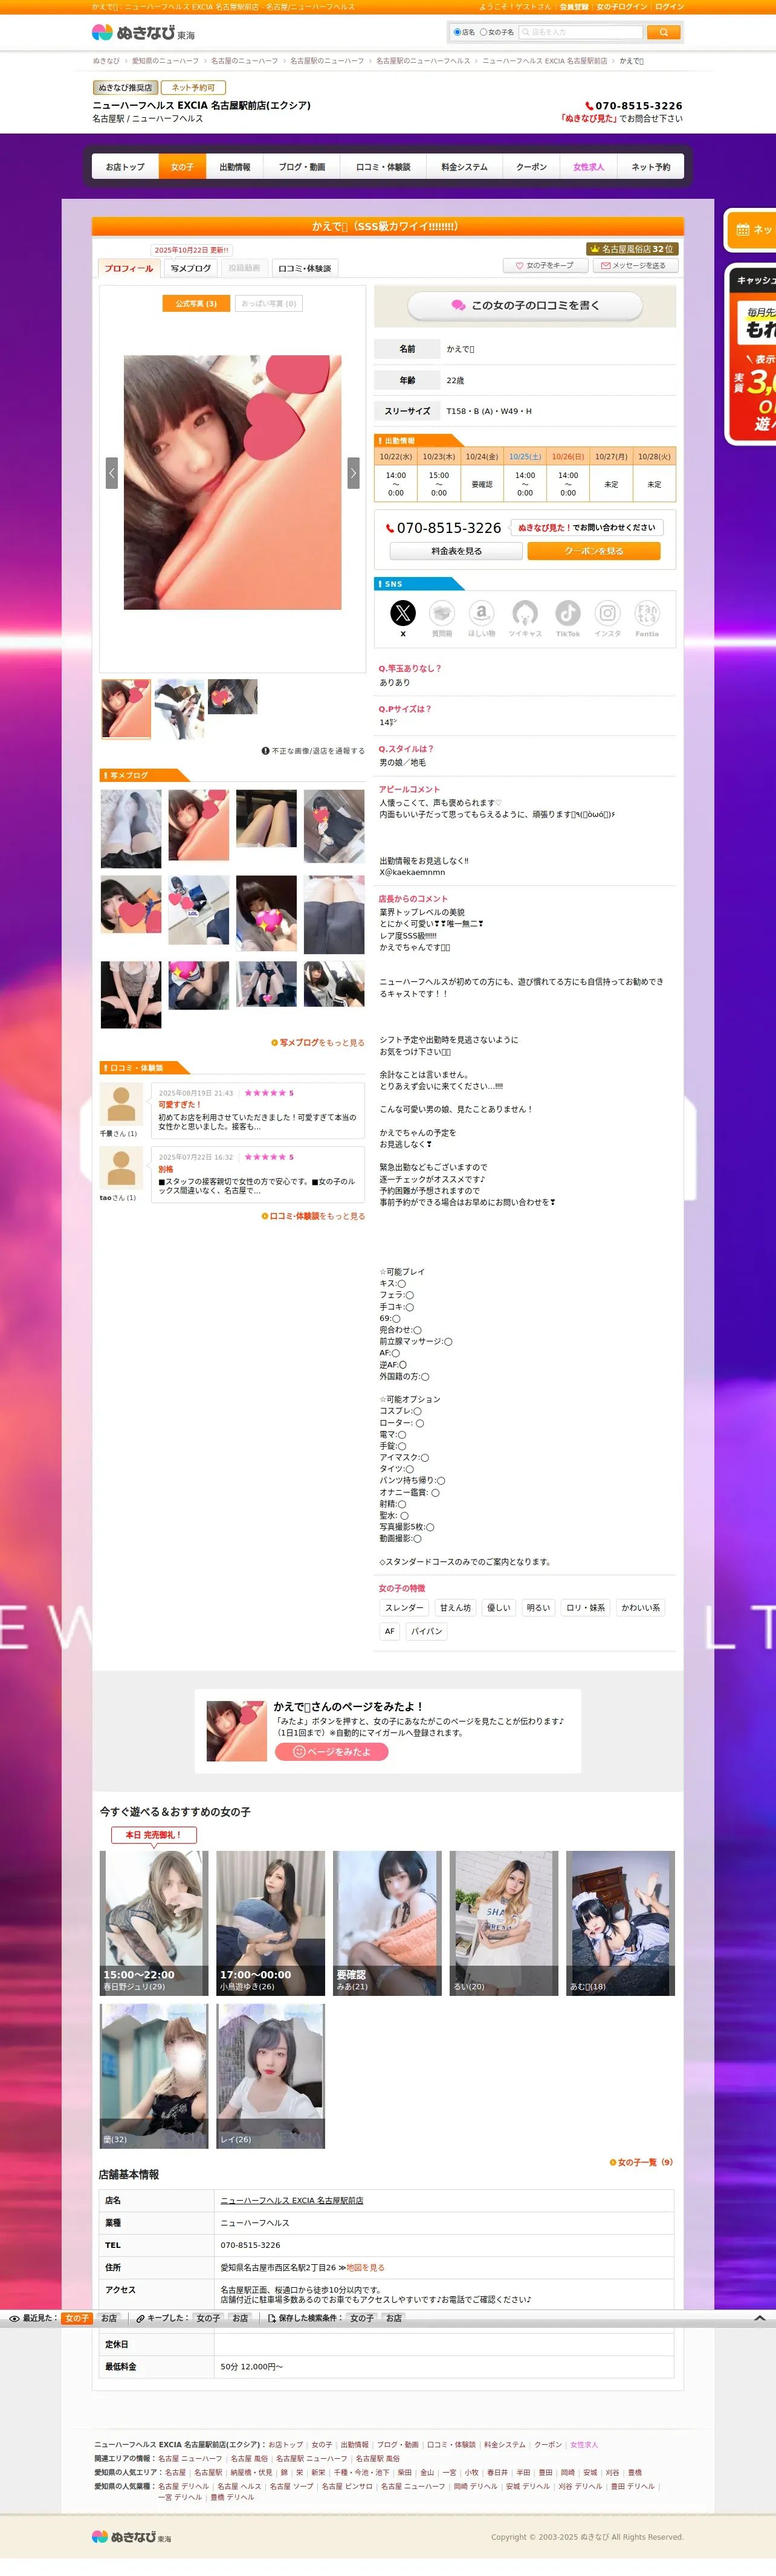
Task: Report image via 不正な画像/退店を通報する
Action: coord(313,750)
